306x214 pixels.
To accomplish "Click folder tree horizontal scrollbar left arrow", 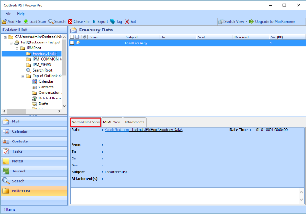I will (4, 111).
